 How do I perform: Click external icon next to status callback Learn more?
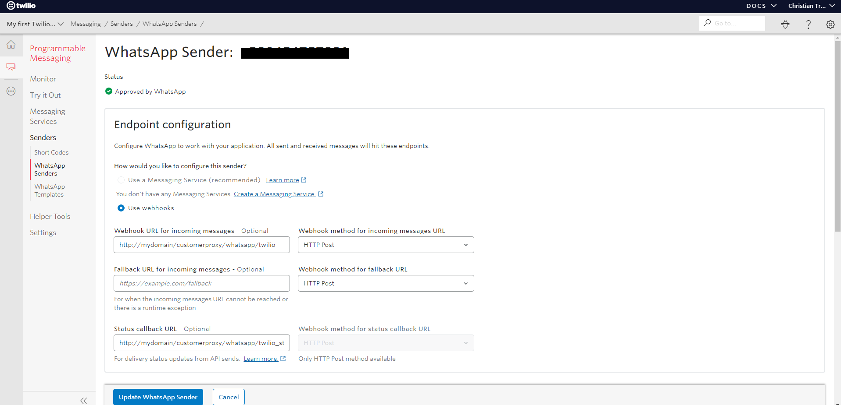(x=283, y=359)
